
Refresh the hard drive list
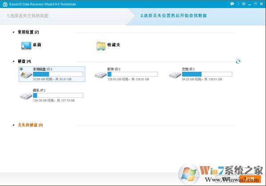click(238, 62)
